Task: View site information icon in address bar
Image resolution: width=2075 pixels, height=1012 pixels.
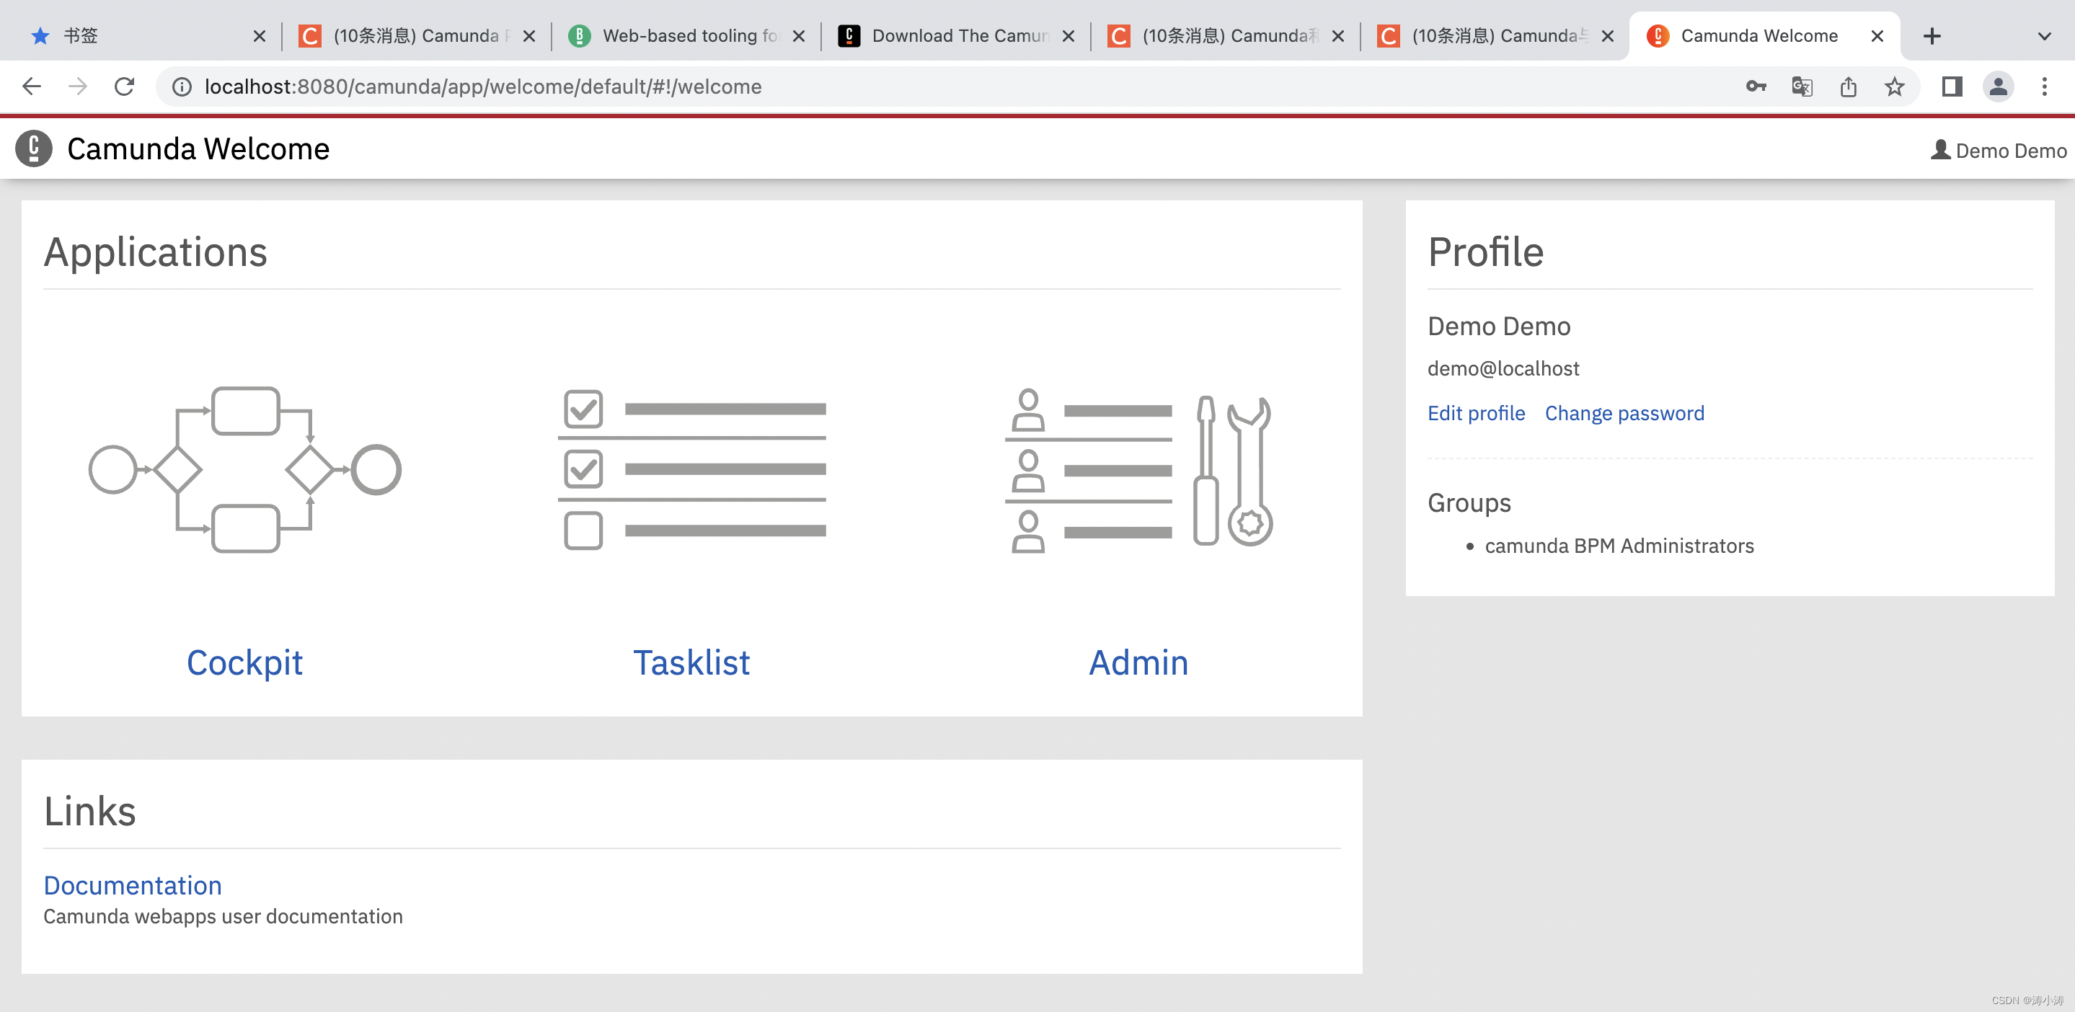Action: pyautogui.click(x=182, y=86)
